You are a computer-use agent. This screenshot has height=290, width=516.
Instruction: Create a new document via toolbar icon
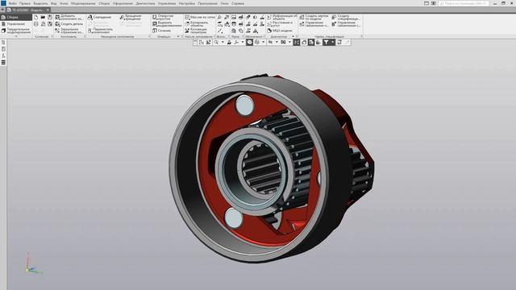[36, 17]
